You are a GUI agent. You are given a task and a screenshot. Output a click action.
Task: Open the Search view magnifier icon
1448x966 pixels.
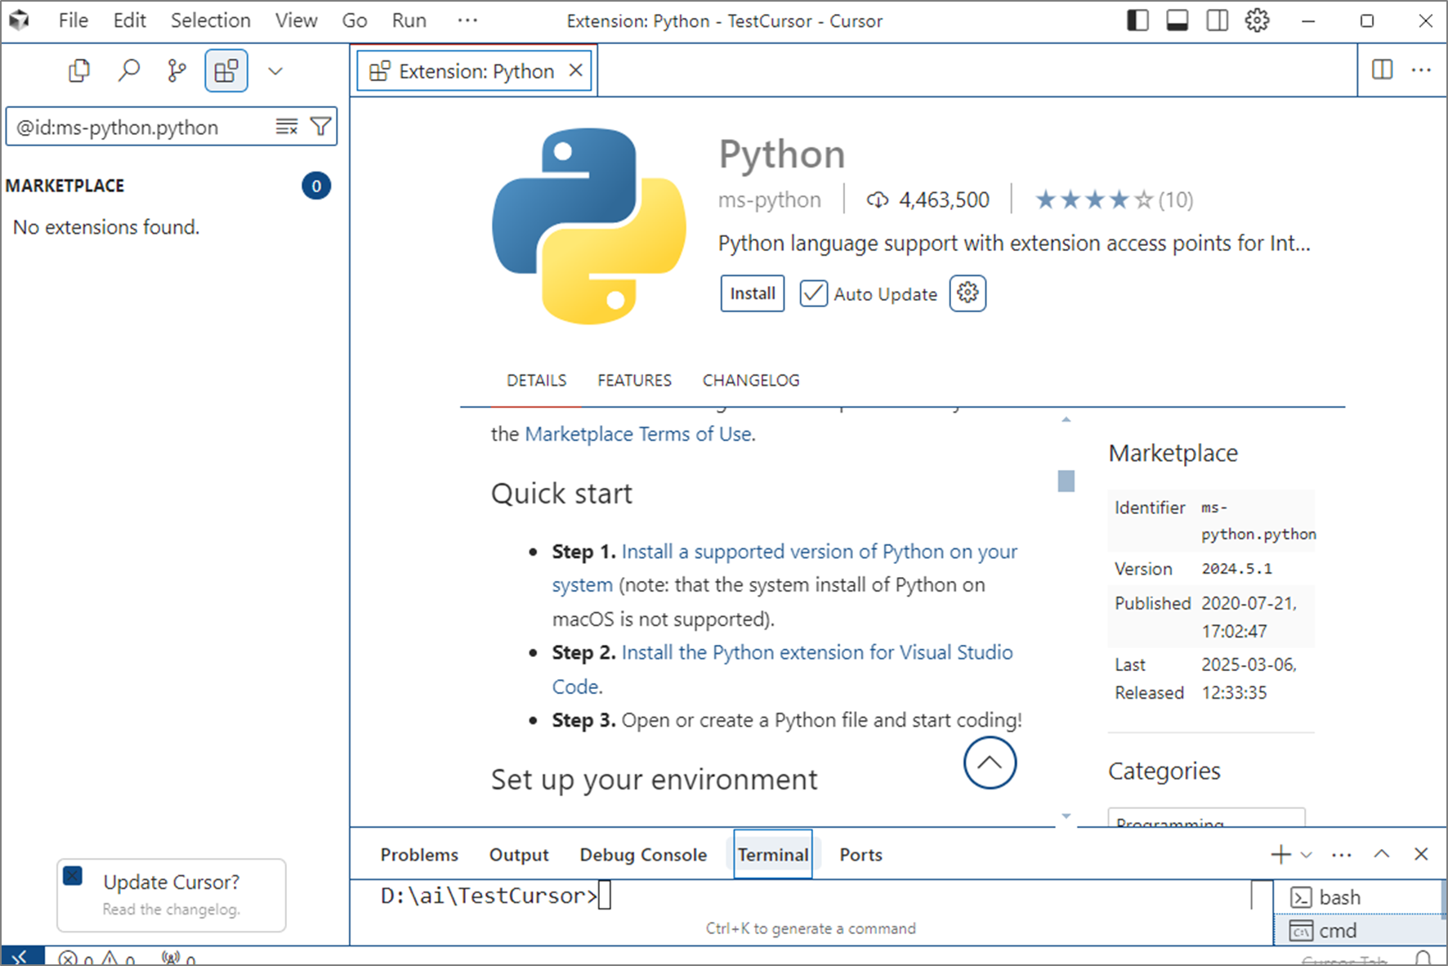[128, 71]
